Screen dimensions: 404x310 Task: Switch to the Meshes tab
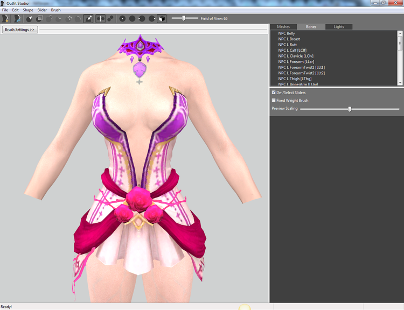point(283,27)
